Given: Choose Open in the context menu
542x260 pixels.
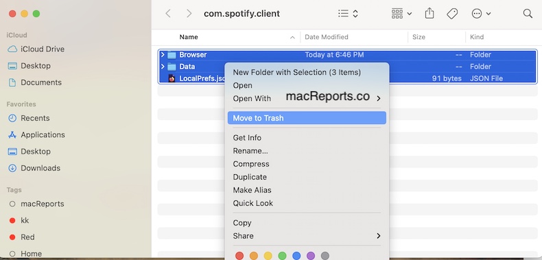Looking at the screenshot, I should tap(242, 85).
